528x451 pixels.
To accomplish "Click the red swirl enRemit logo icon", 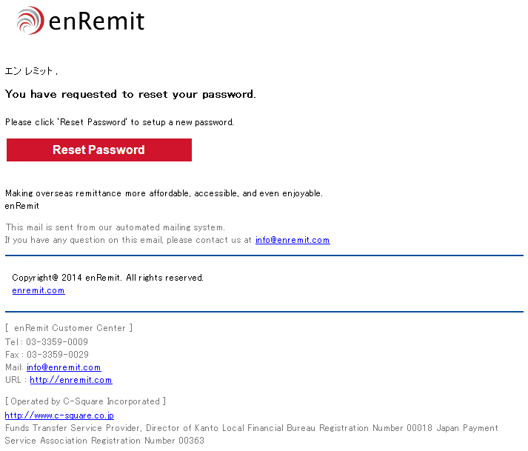I will point(30,20).
